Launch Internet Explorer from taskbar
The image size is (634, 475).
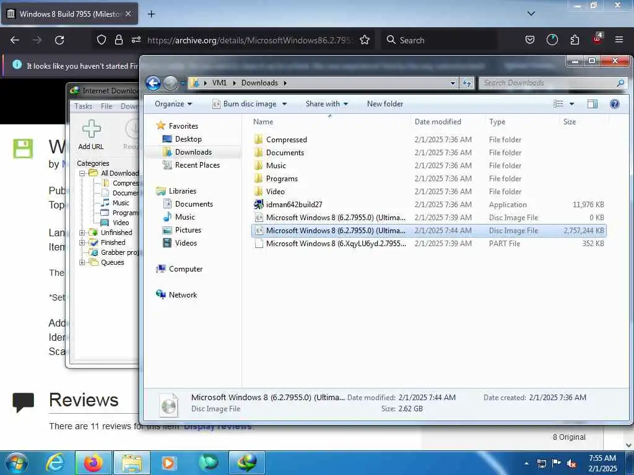[54, 463]
